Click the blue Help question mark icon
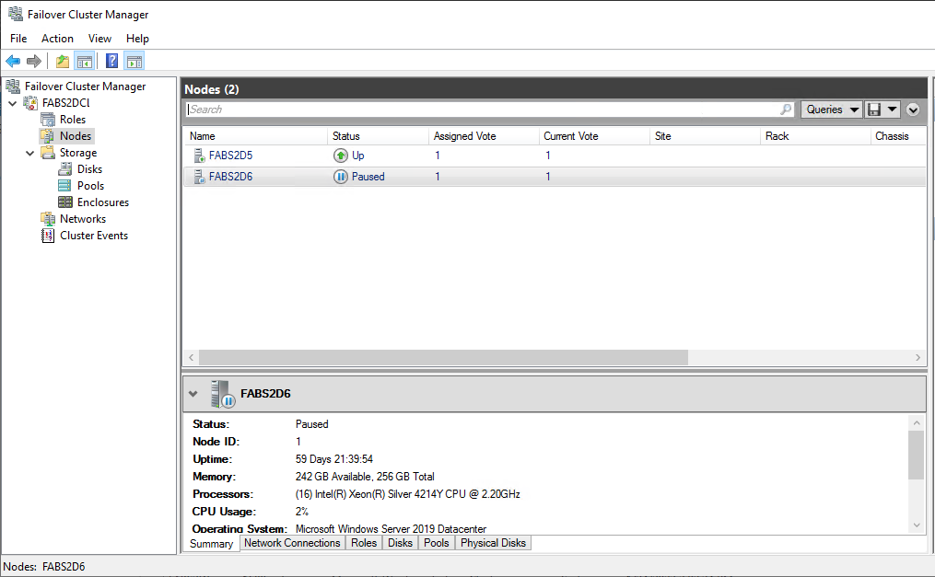 [111, 62]
